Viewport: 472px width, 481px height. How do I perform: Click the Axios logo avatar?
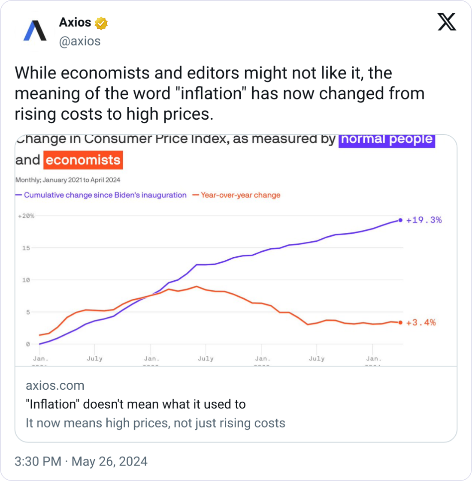click(x=35, y=31)
